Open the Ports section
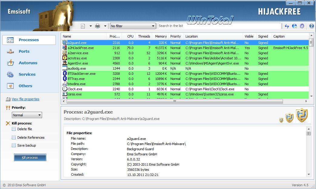 24,51
